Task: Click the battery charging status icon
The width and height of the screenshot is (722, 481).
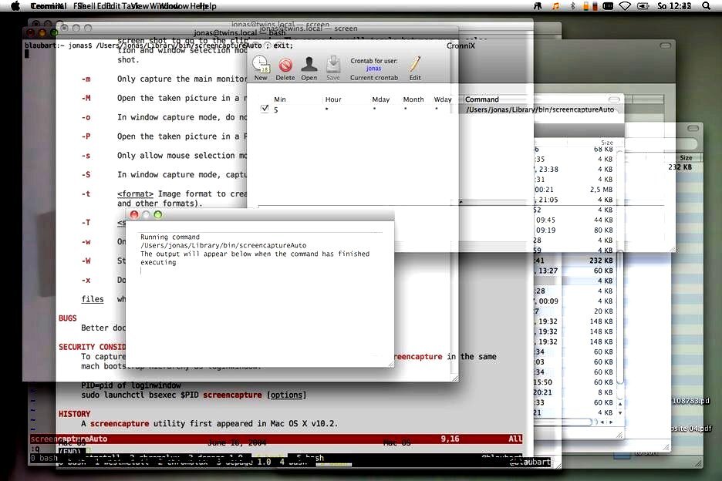Action: coord(643,6)
